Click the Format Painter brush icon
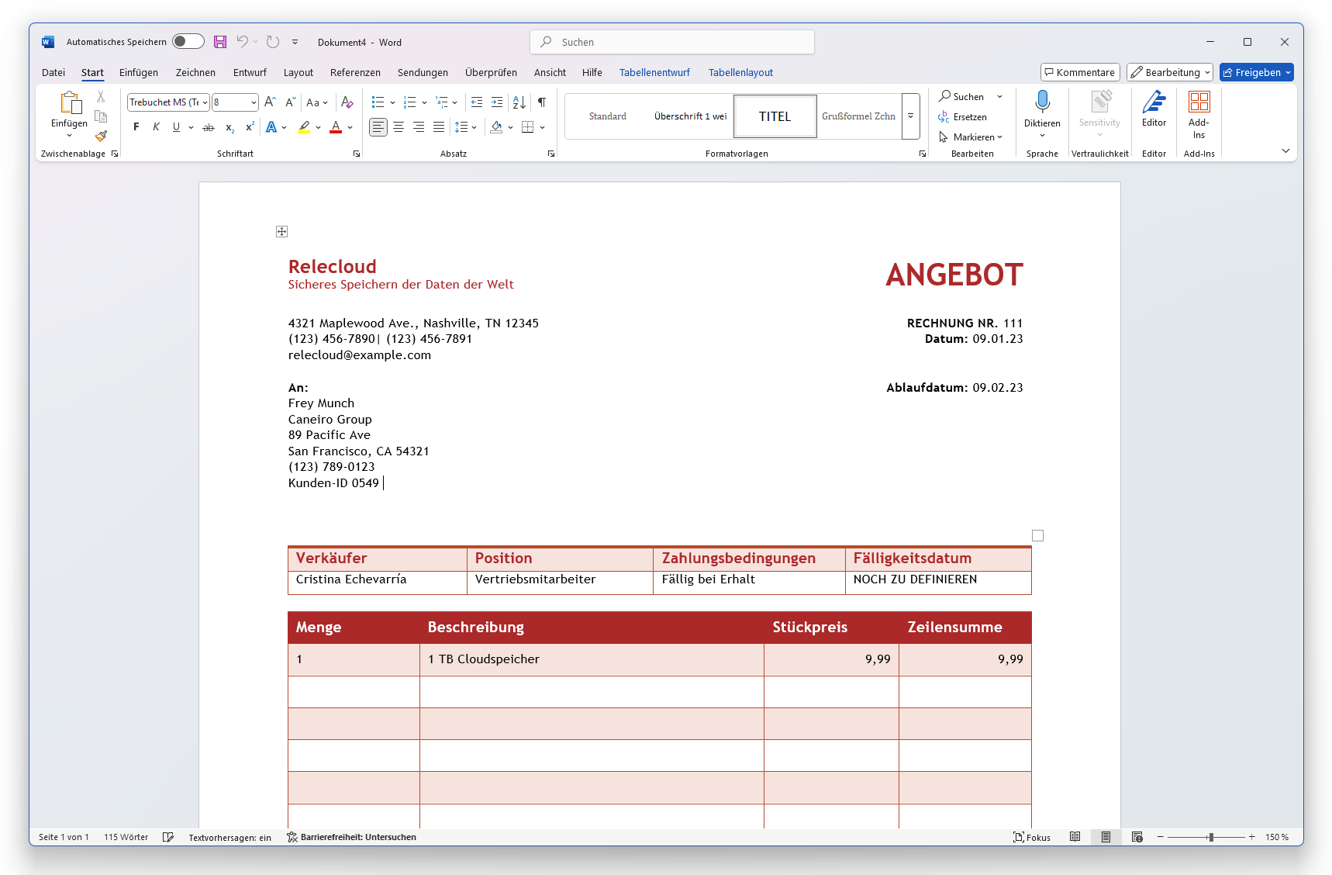The image size is (1332, 875). 101,136
